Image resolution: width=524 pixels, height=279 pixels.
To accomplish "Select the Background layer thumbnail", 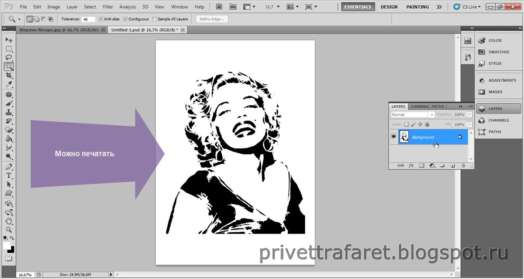I will click(404, 137).
